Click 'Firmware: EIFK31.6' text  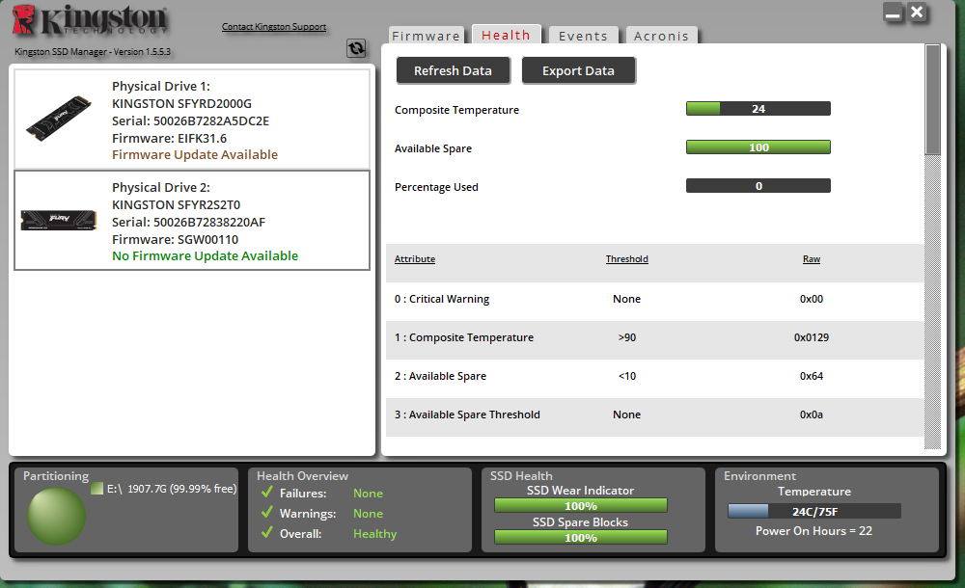[x=169, y=139]
